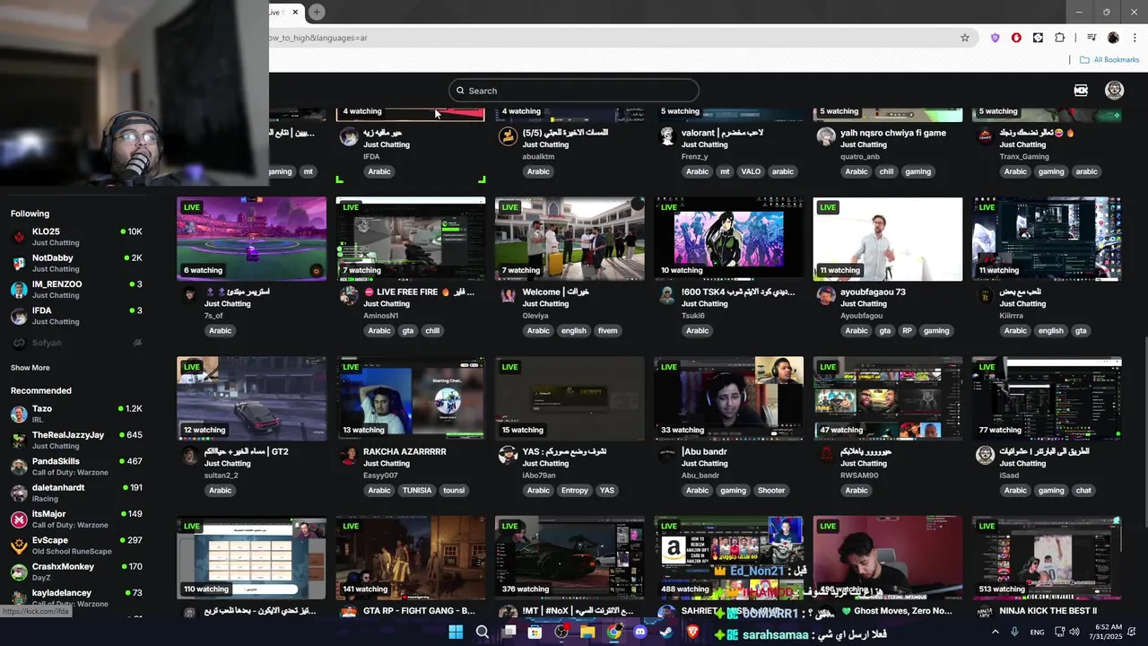The width and height of the screenshot is (1148, 646).
Task: Open the Windows Start menu
Action: click(456, 632)
